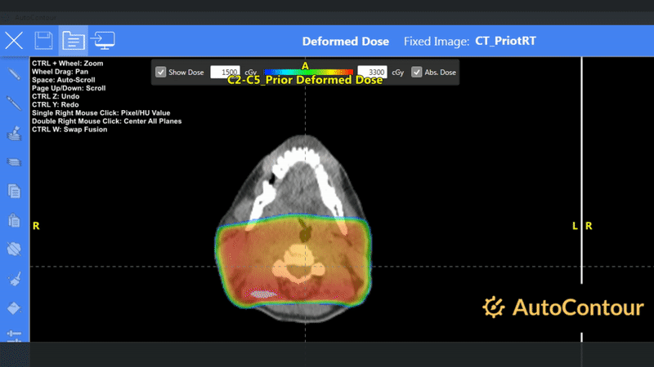Select the top pencil draw tool
This screenshot has height=367, width=654.
tap(14, 74)
